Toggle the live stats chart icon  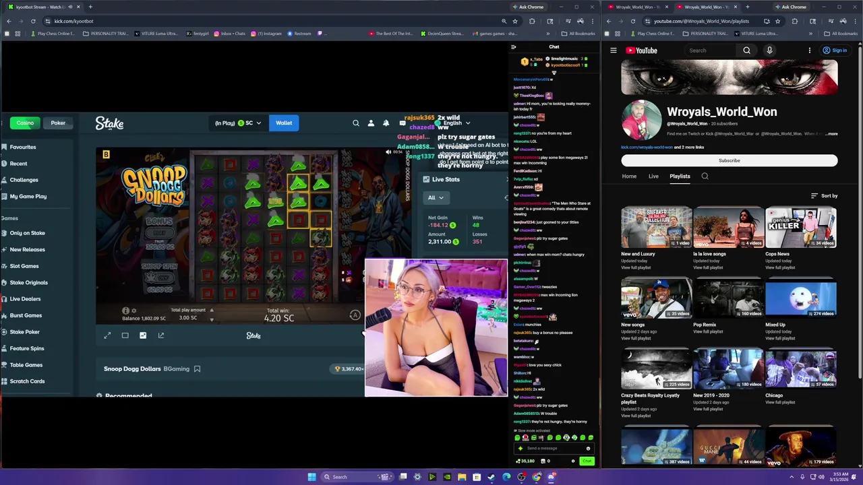point(143,335)
